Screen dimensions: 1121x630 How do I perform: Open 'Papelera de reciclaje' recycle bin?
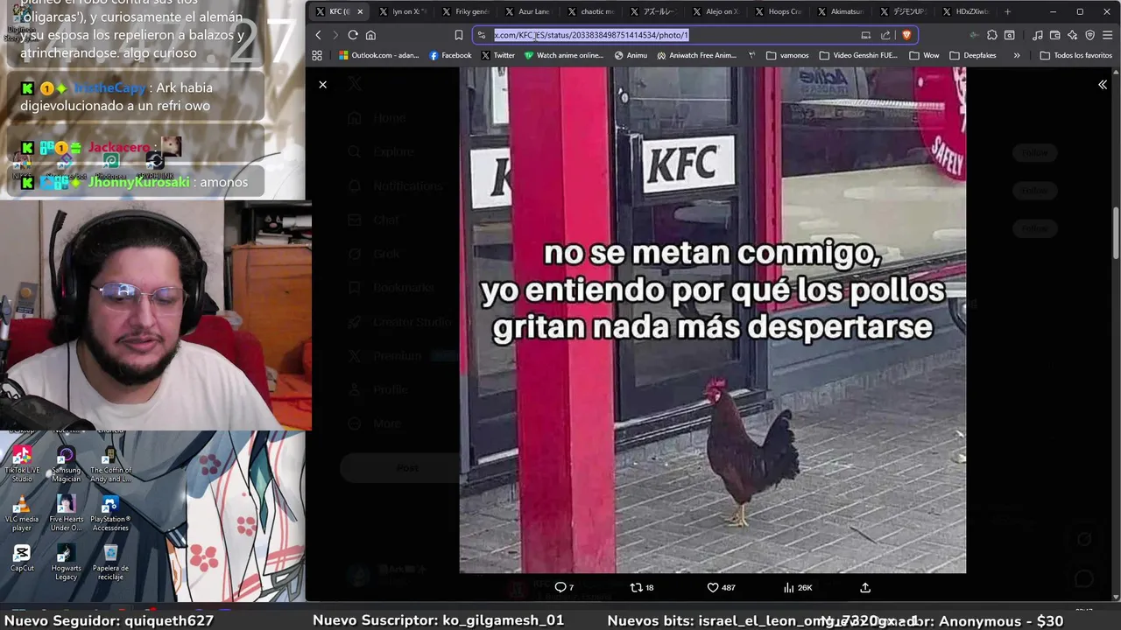(x=110, y=563)
